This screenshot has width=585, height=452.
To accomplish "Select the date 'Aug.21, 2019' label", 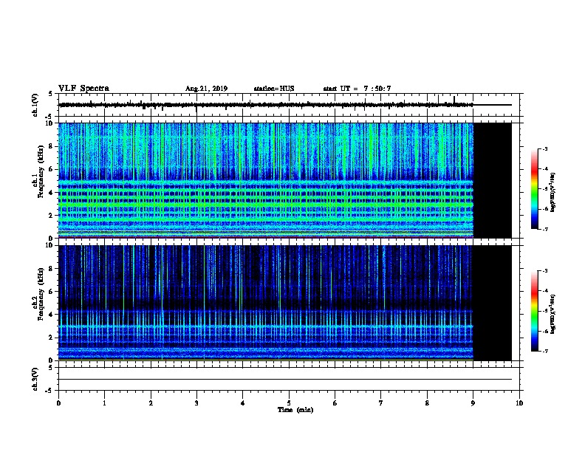I will (206, 89).
